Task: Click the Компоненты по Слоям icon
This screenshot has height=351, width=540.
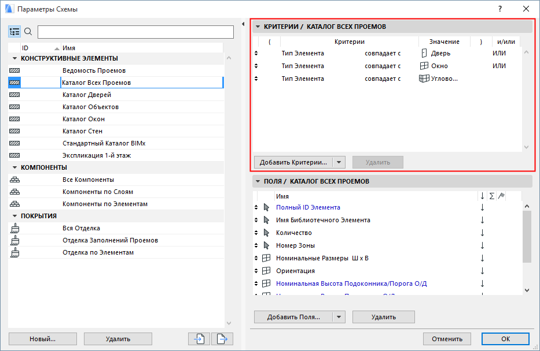Action: [15, 192]
